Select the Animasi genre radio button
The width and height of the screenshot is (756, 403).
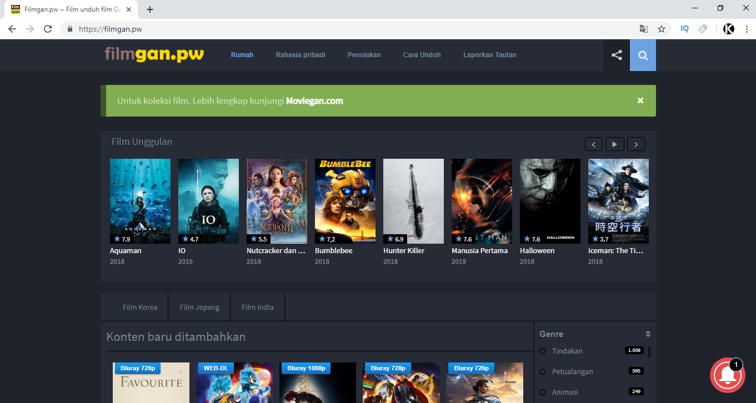542,391
